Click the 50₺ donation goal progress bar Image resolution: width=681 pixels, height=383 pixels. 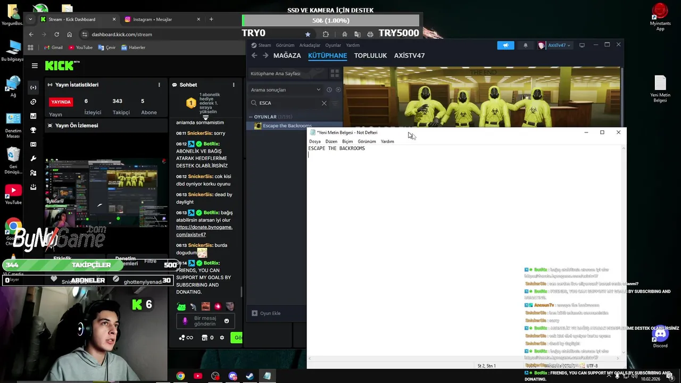click(330, 21)
